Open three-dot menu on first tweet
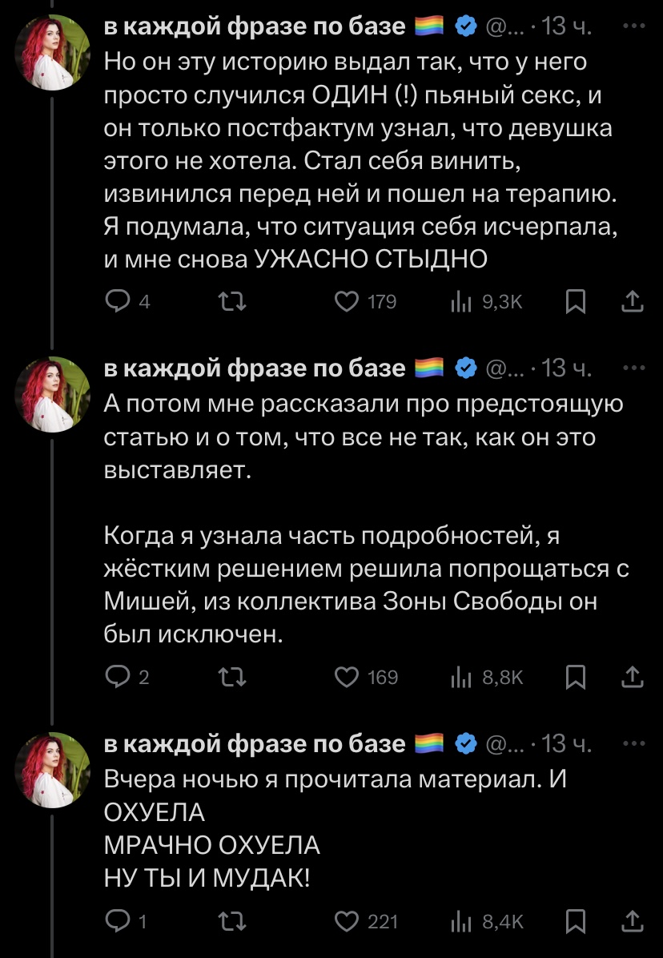The width and height of the screenshot is (663, 958). tap(633, 26)
